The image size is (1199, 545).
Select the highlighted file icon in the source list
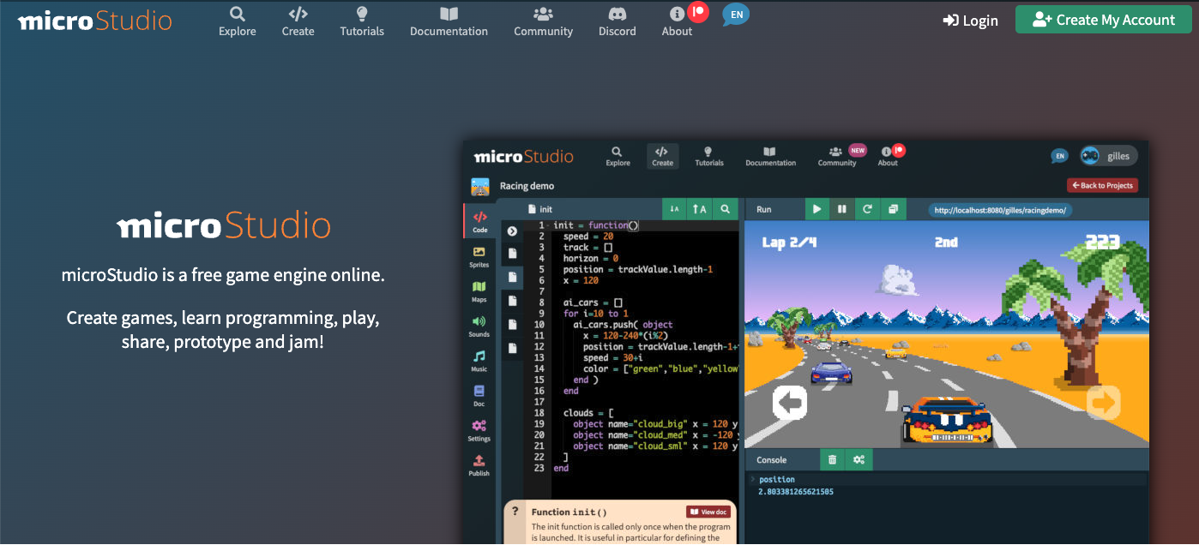pyautogui.click(x=512, y=278)
